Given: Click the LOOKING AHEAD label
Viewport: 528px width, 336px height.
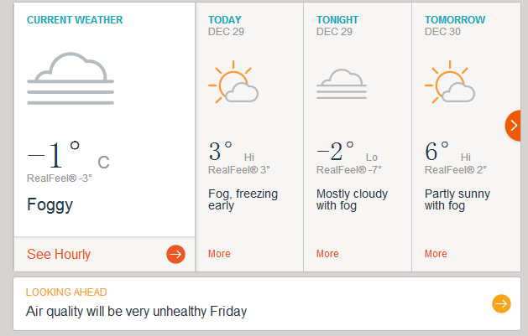Looking at the screenshot, I should pos(66,292).
